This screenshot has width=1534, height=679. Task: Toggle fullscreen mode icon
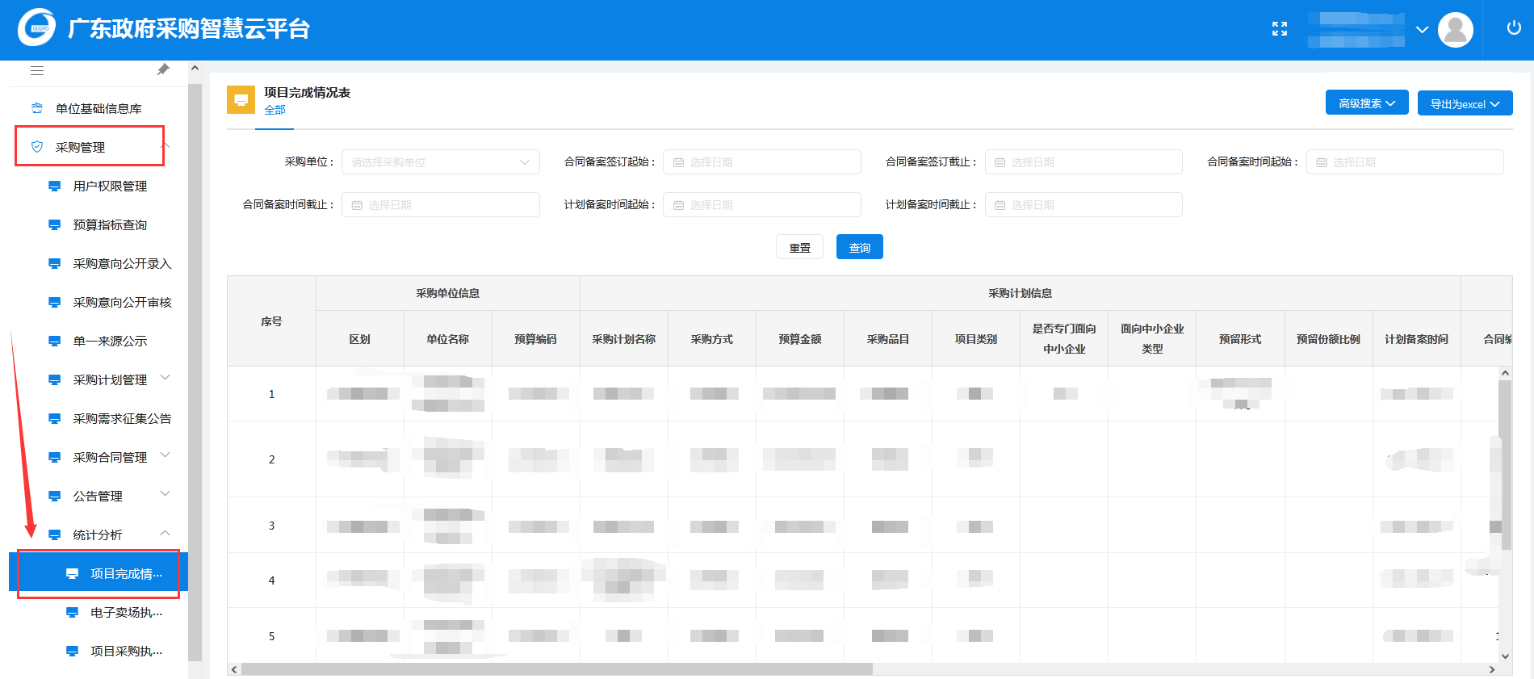(x=1280, y=29)
